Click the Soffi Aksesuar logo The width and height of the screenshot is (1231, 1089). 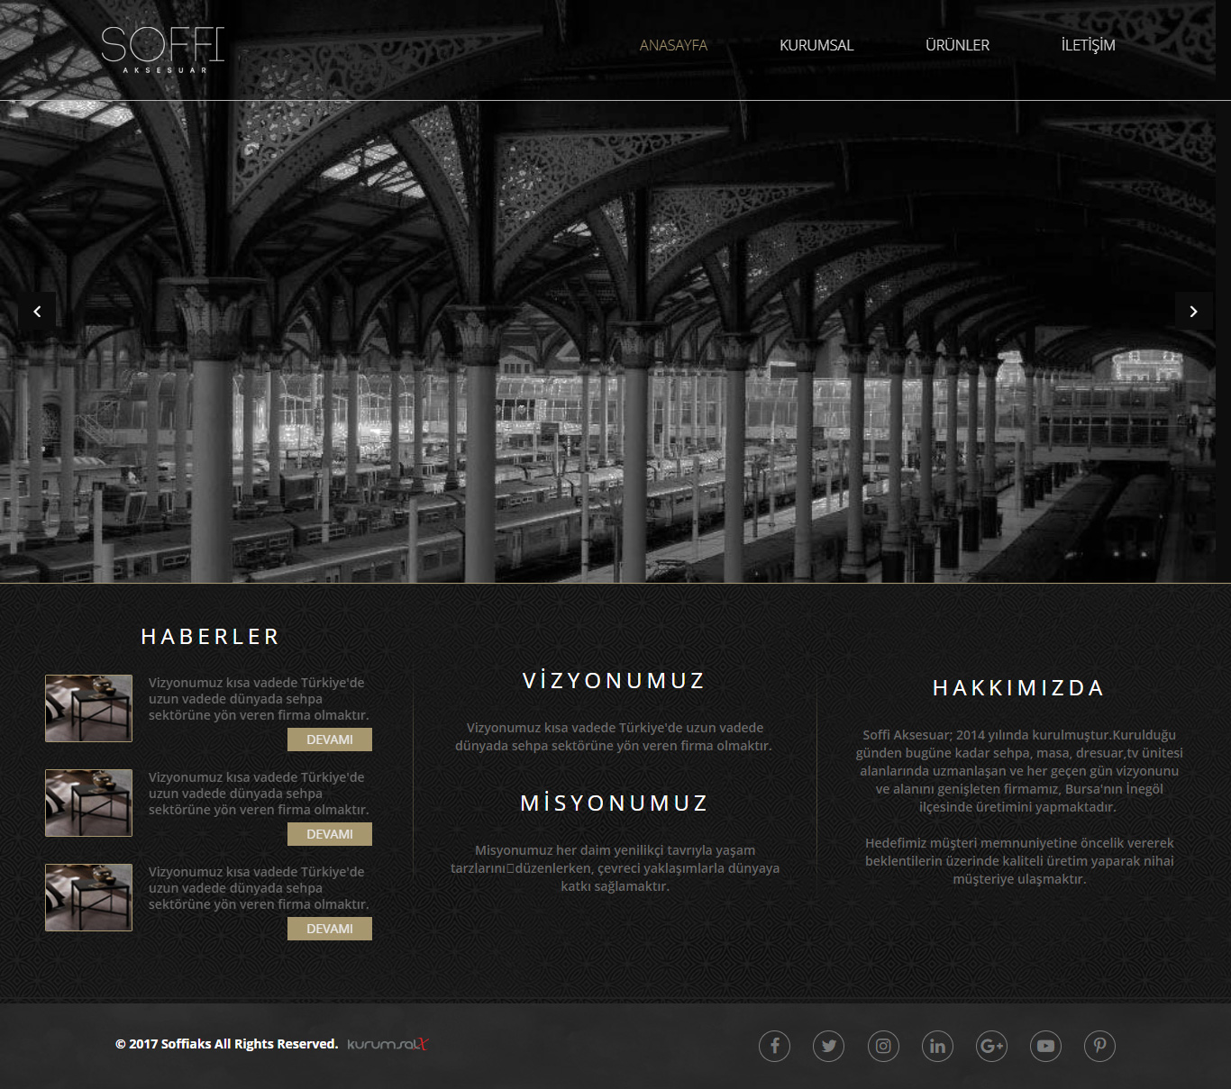(x=162, y=49)
